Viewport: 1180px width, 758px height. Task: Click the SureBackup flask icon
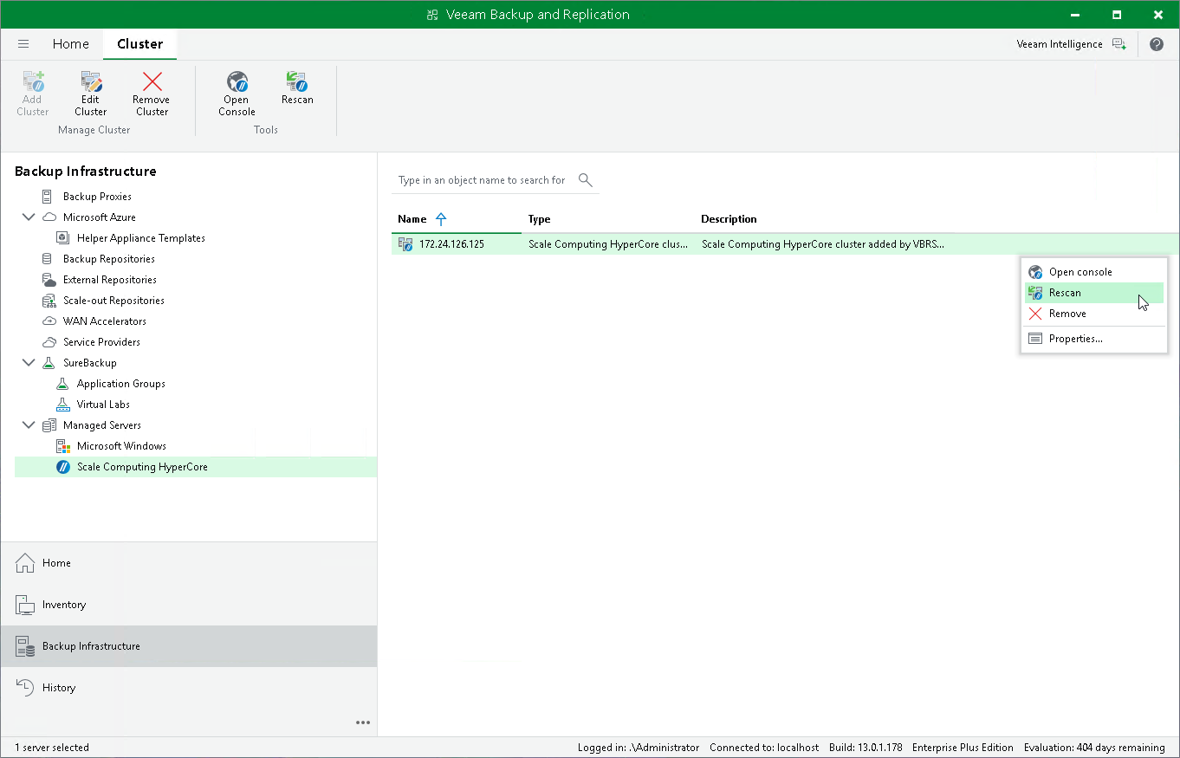49,363
